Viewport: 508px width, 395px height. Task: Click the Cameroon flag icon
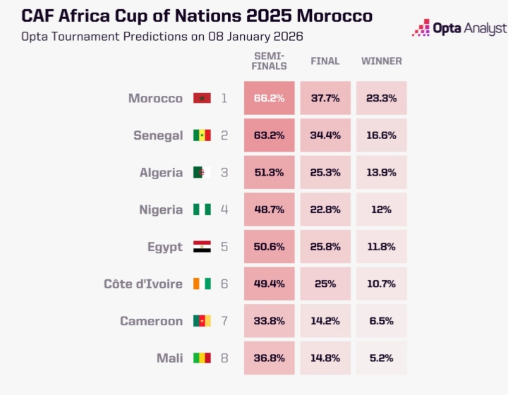202,321
